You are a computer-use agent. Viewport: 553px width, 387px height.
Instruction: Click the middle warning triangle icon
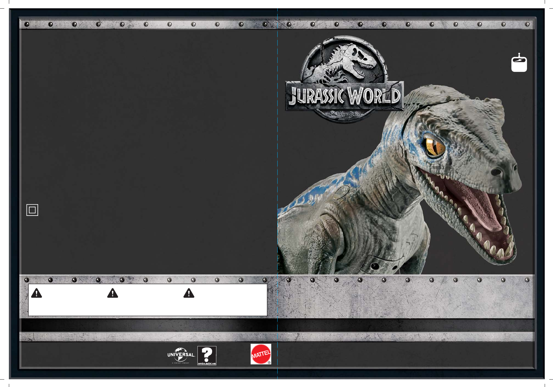[x=113, y=293]
